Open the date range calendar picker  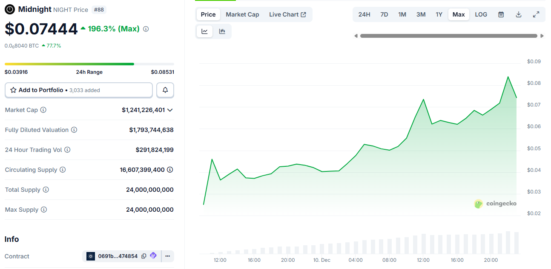[501, 14]
